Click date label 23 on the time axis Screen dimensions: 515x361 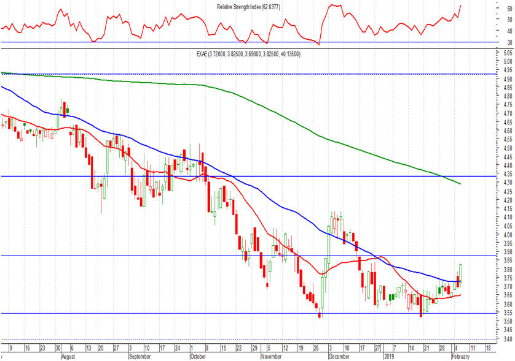click(x=42, y=348)
